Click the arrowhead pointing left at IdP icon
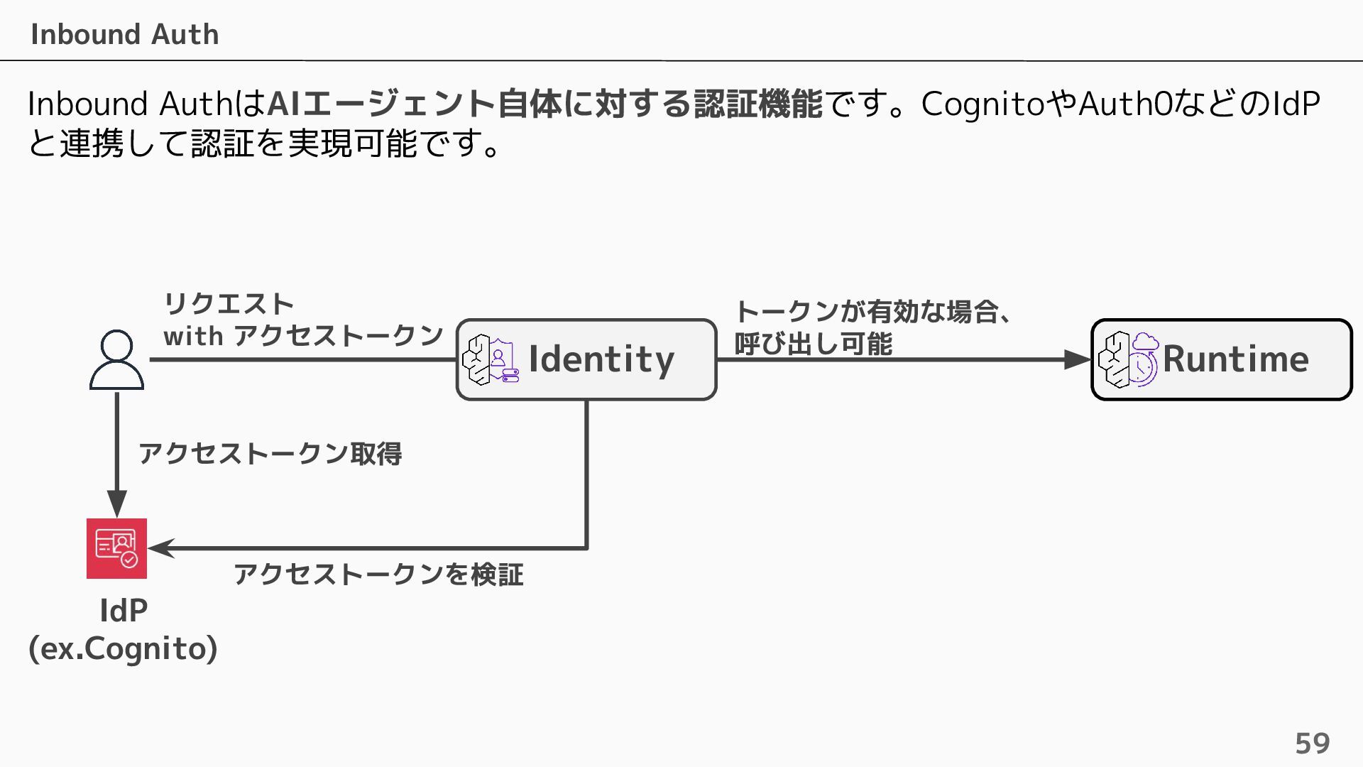Image resolution: width=1363 pixels, height=767 pixels. pos(161,548)
